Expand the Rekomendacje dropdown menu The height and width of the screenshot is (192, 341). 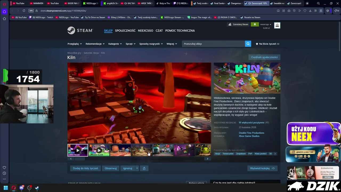tap(95, 44)
